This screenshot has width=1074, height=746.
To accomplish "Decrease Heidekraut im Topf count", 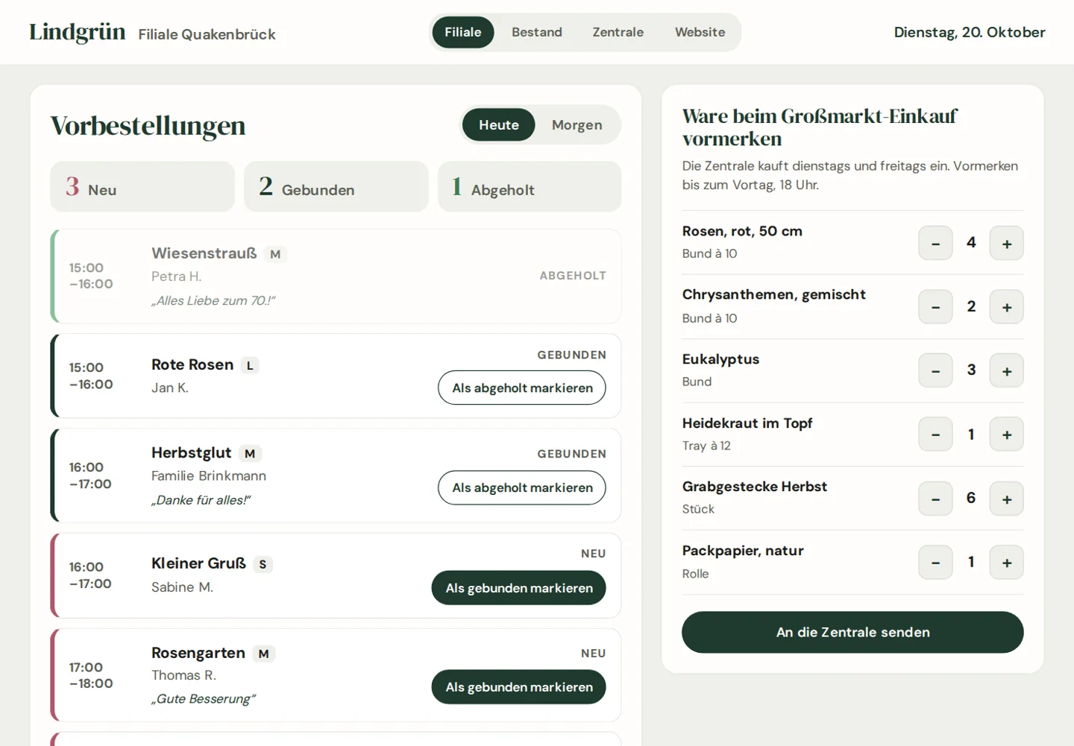I will pyautogui.click(x=935, y=434).
